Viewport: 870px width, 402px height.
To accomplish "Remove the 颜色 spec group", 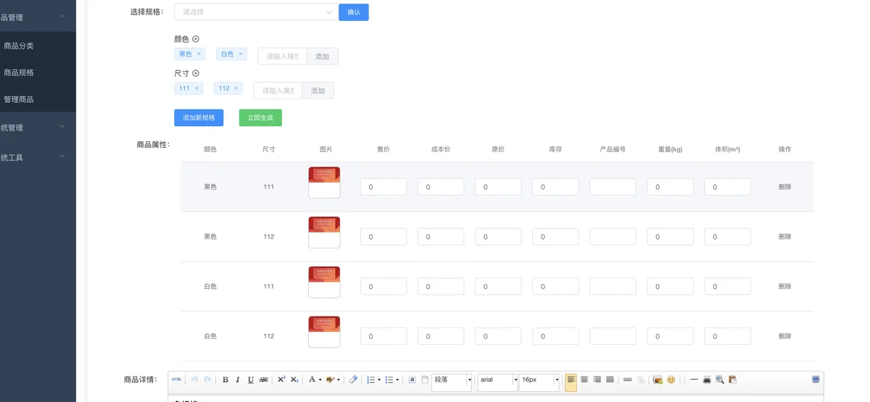I will (x=196, y=39).
